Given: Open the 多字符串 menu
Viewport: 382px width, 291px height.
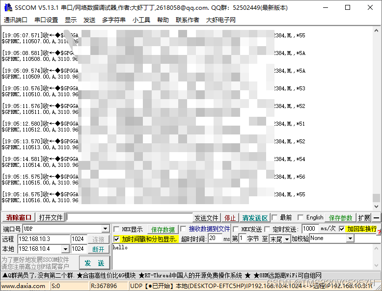Looking at the screenshot, I should pyautogui.click(x=114, y=20).
